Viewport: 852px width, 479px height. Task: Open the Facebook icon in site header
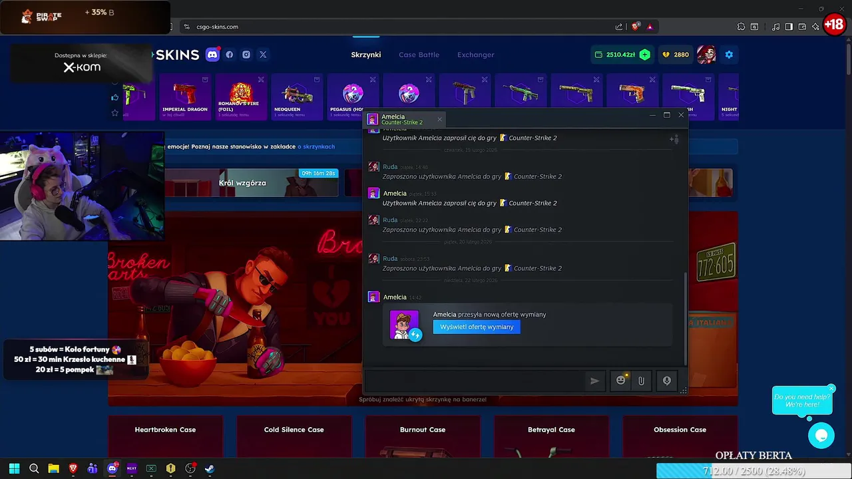(230, 55)
